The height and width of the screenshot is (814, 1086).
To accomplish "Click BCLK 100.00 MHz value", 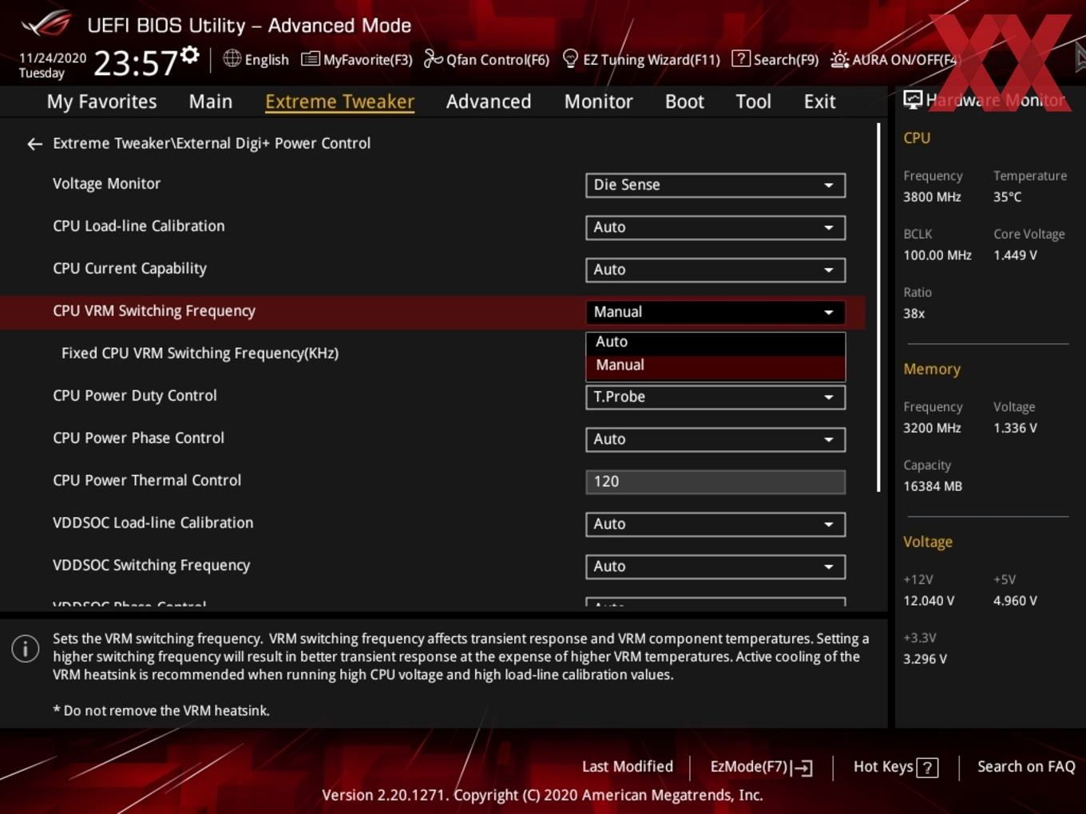I will pos(937,255).
